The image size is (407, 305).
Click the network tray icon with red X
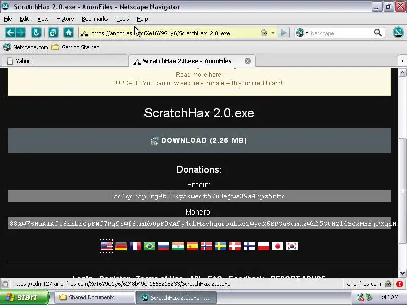pos(360,297)
